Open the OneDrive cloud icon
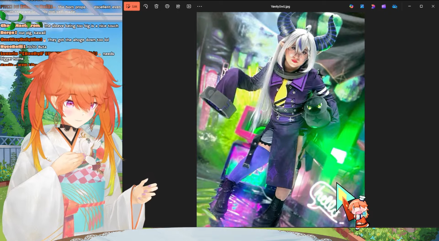Viewport: 439px width, 241px height. tap(394, 6)
